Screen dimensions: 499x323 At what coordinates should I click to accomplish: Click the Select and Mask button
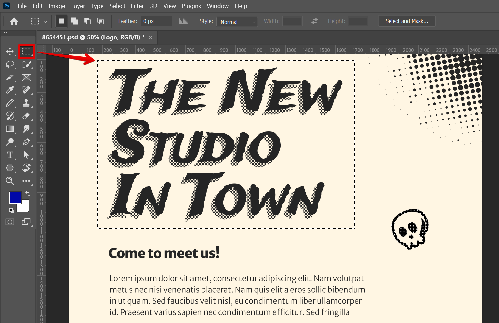click(407, 21)
